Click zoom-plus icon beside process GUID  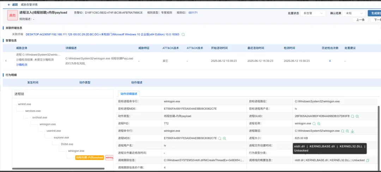point(357,116)
